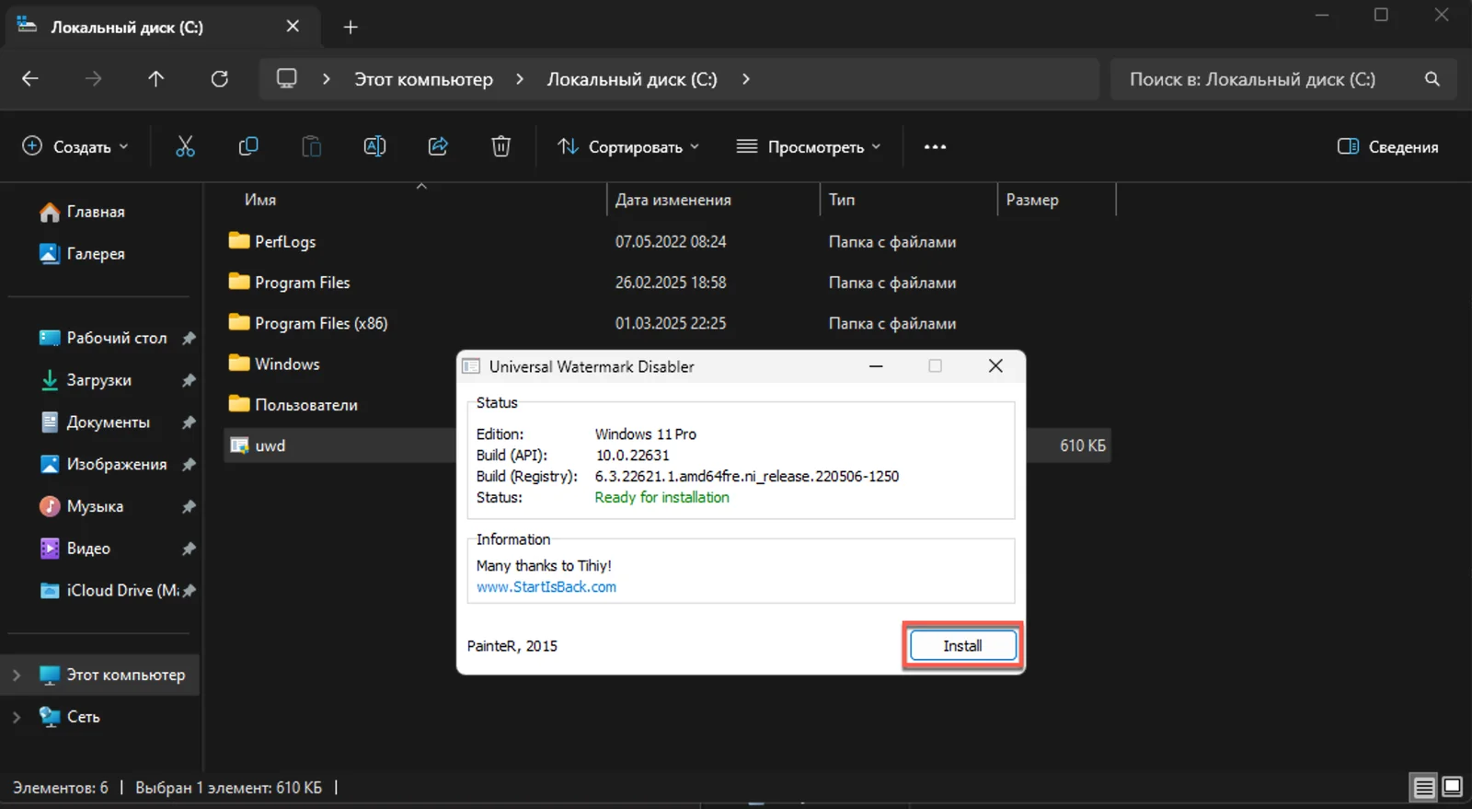Screen dimensions: 1472x809
Task: Open the Просмотреть dropdown
Action: (810, 146)
